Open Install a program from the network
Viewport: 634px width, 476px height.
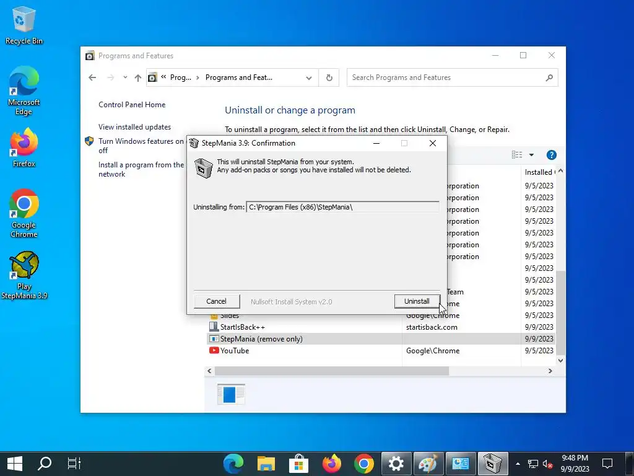pos(141,169)
